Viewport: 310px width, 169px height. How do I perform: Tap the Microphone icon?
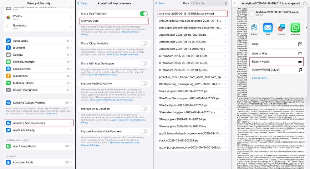coord(8,76)
